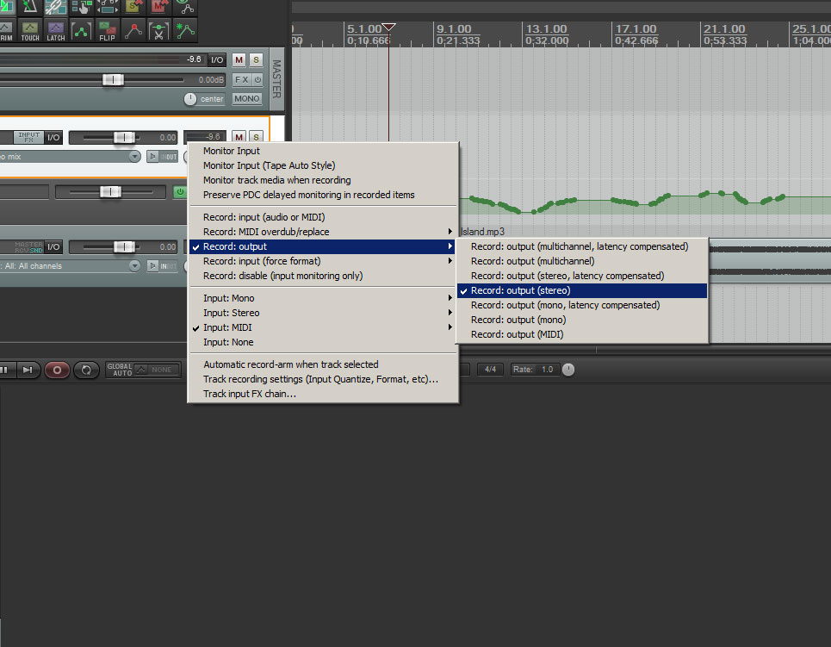Screen dimensions: 831x647
Task: Click the move envelope points with items icon
Action: 107,6
